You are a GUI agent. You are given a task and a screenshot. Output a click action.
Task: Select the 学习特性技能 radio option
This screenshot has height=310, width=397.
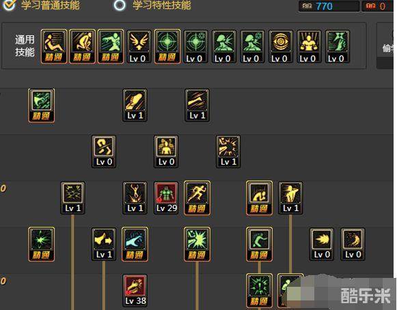click(x=120, y=5)
